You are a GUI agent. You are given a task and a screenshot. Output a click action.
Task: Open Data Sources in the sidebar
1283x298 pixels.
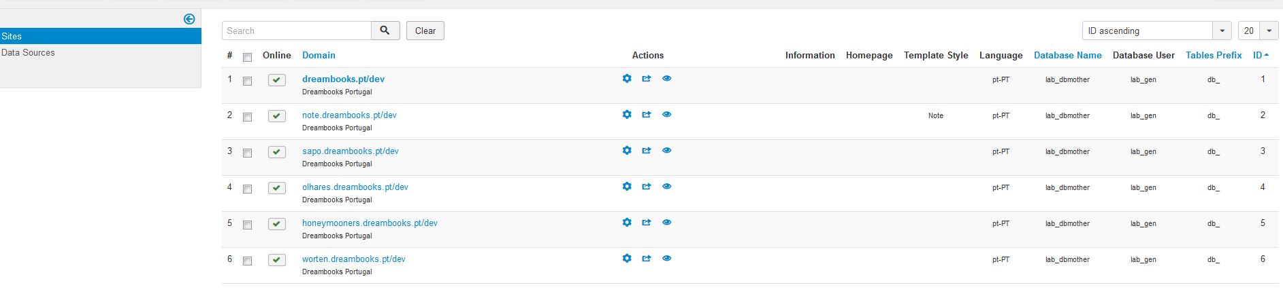tap(28, 52)
